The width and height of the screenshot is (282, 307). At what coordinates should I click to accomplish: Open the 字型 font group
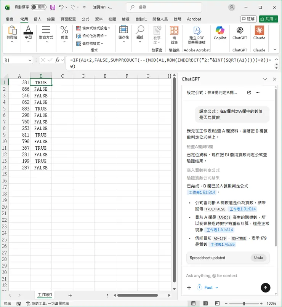28,34
